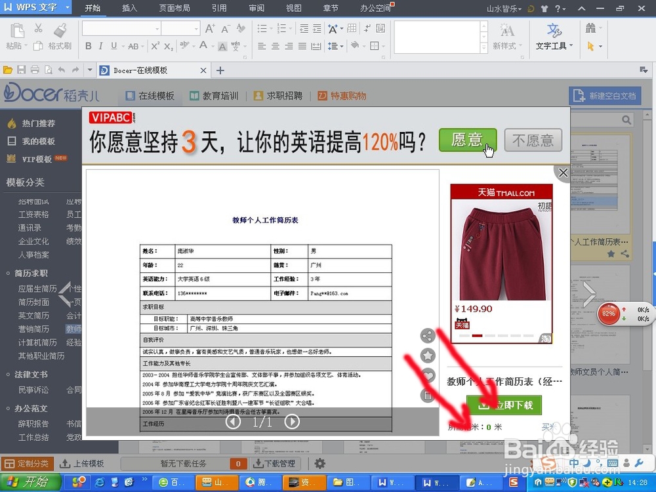Open the font size dropdown
This screenshot has width=656, height=492.
(x=195, y=28)
